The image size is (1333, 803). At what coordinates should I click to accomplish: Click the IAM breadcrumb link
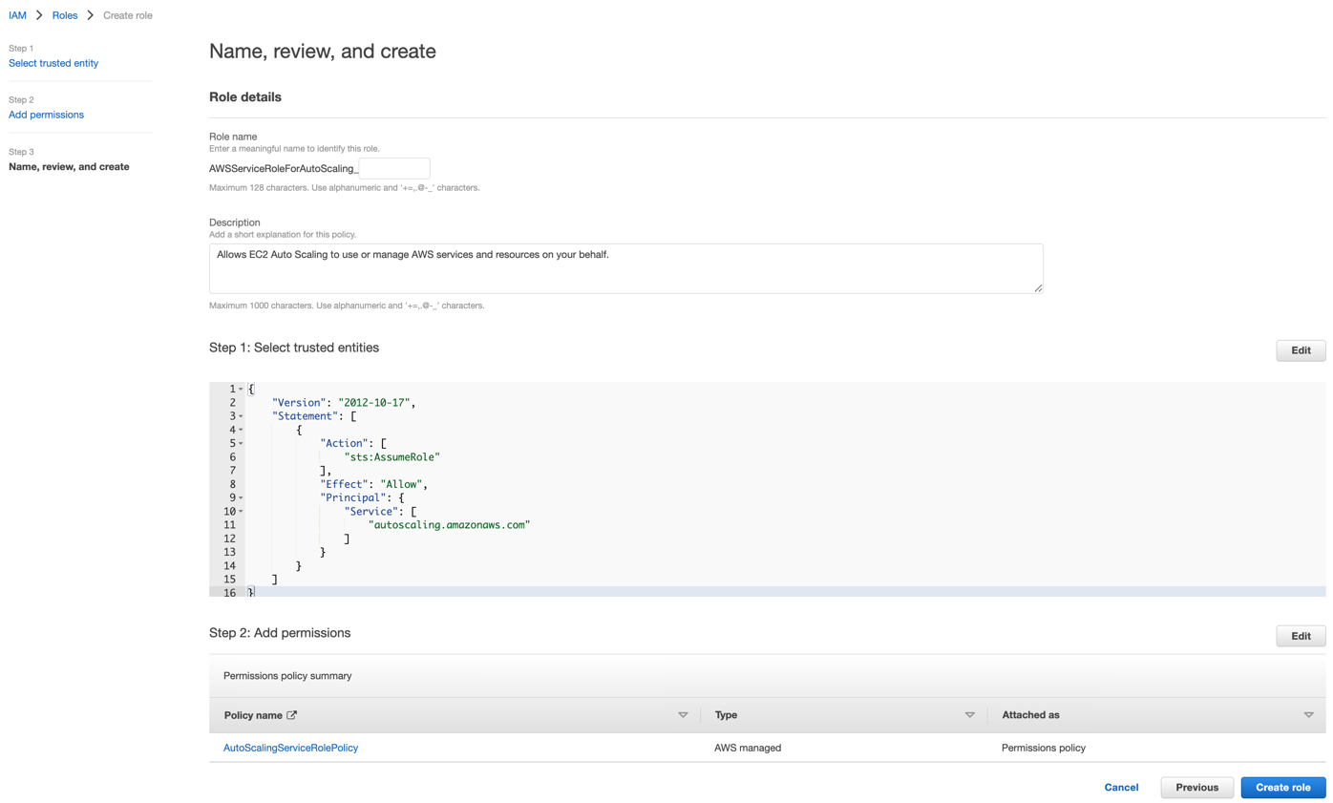click(17, 15)
